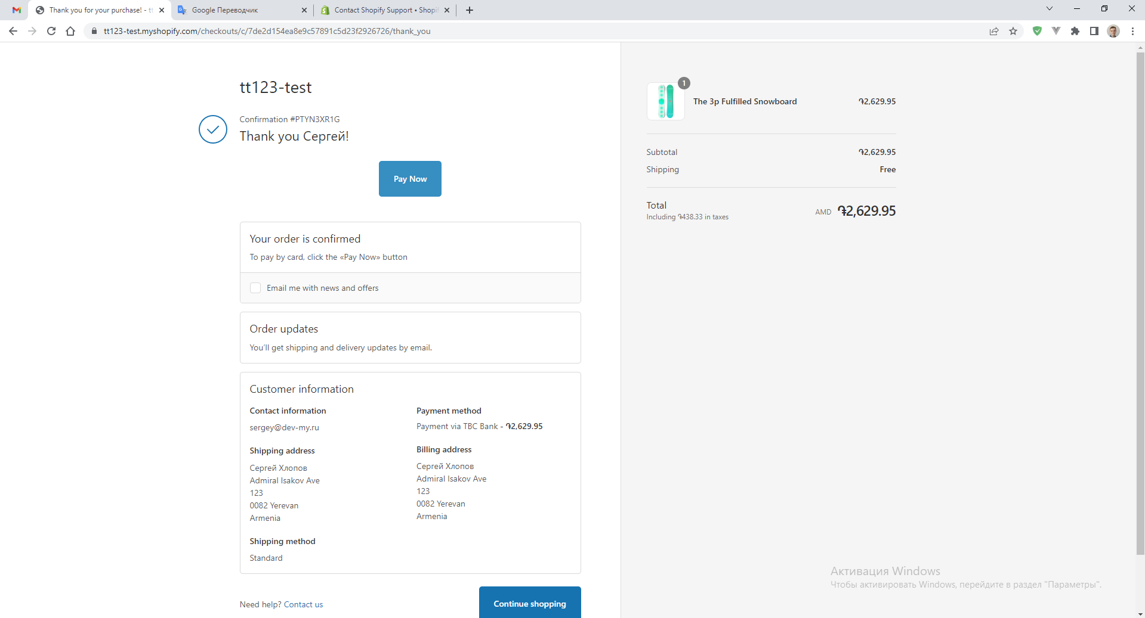Click the 'Order updates' heading
The width and height of the screenshot is (1145, 618).
283,329
